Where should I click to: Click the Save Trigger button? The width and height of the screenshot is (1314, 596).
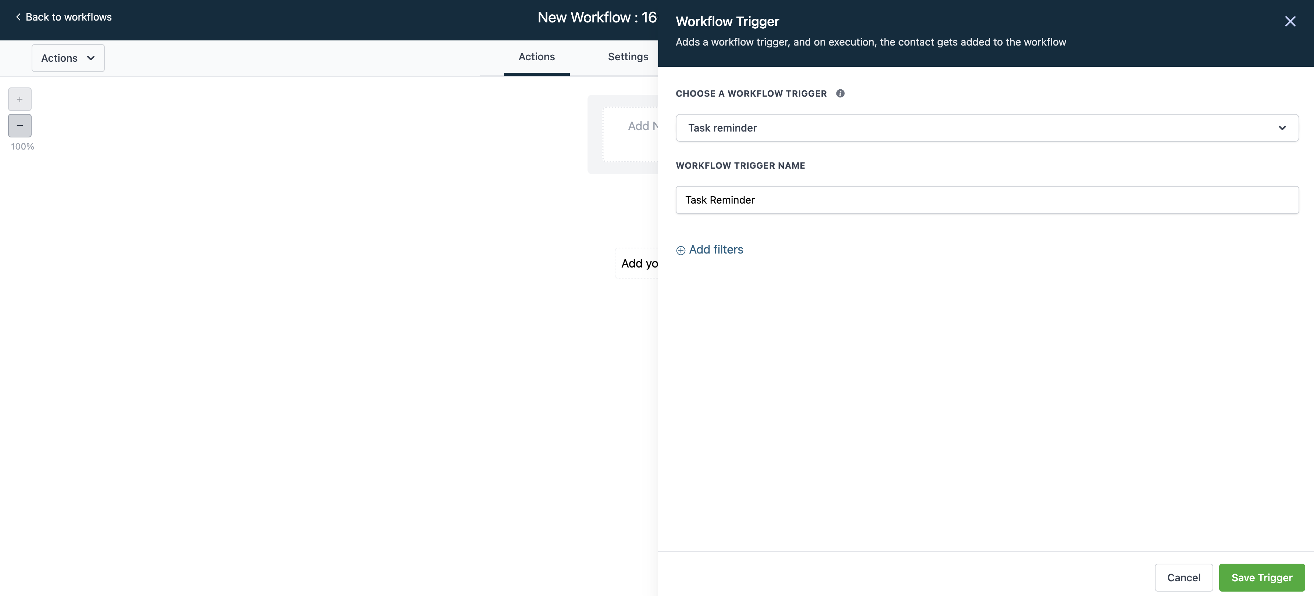point(1261,578)
